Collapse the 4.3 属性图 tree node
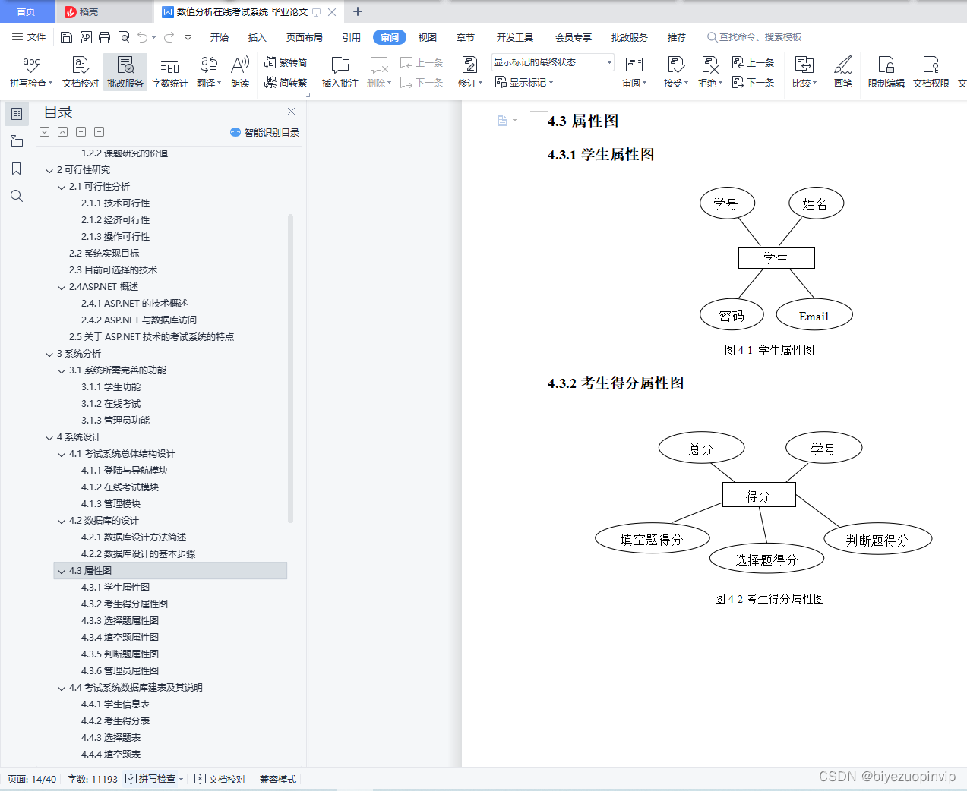 click(62, 571)
